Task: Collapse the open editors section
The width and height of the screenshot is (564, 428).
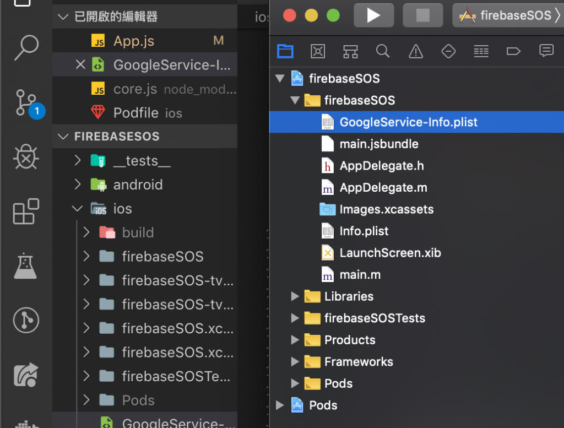Action: pos(63,17)
